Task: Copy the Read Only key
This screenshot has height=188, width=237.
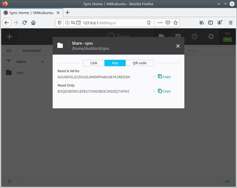Action: tap(164, 91)
